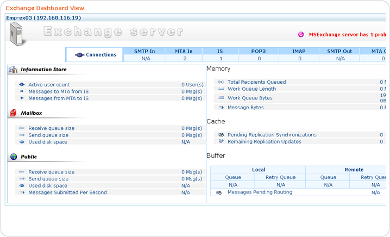390x237 pixels.
Task: Click Public Send queue size icon
Action: [x=22, y=178]
